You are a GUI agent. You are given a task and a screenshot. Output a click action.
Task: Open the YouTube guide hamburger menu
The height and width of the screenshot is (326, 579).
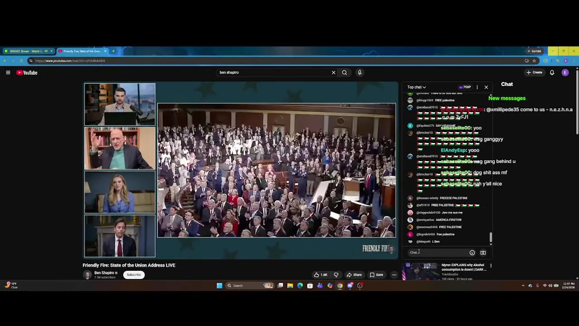pyautogui.click(x=8, y=72)
